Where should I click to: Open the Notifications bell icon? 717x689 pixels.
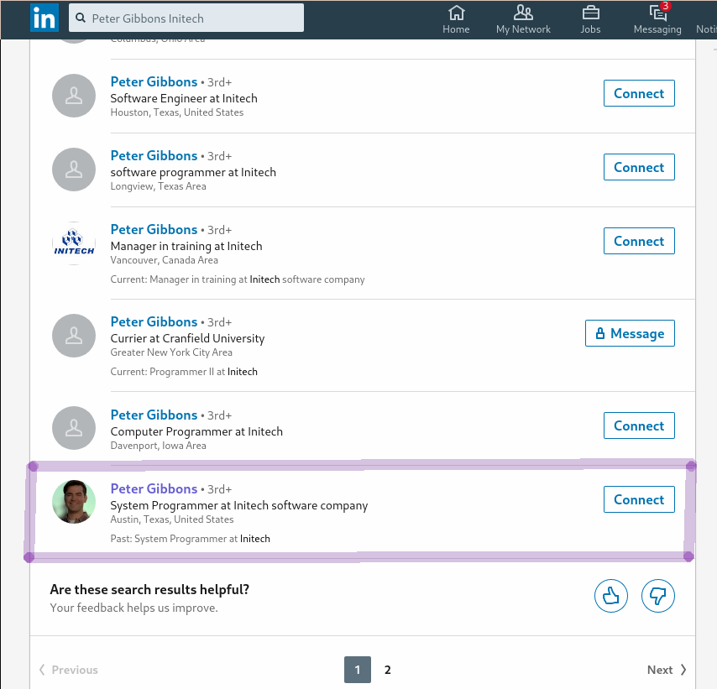[711, 13]
